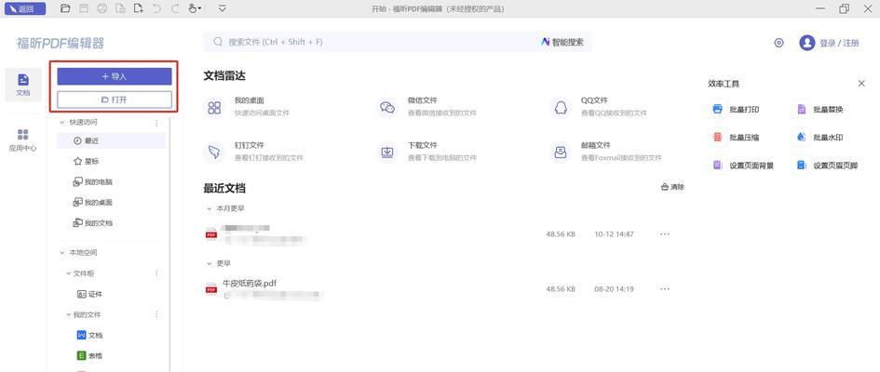The width and height of the screenshot is (880, 372).
Task: Click the 打开 open button
Action: (x=115, y=100)
